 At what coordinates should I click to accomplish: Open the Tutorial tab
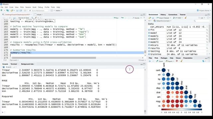(x=183, y=15)
